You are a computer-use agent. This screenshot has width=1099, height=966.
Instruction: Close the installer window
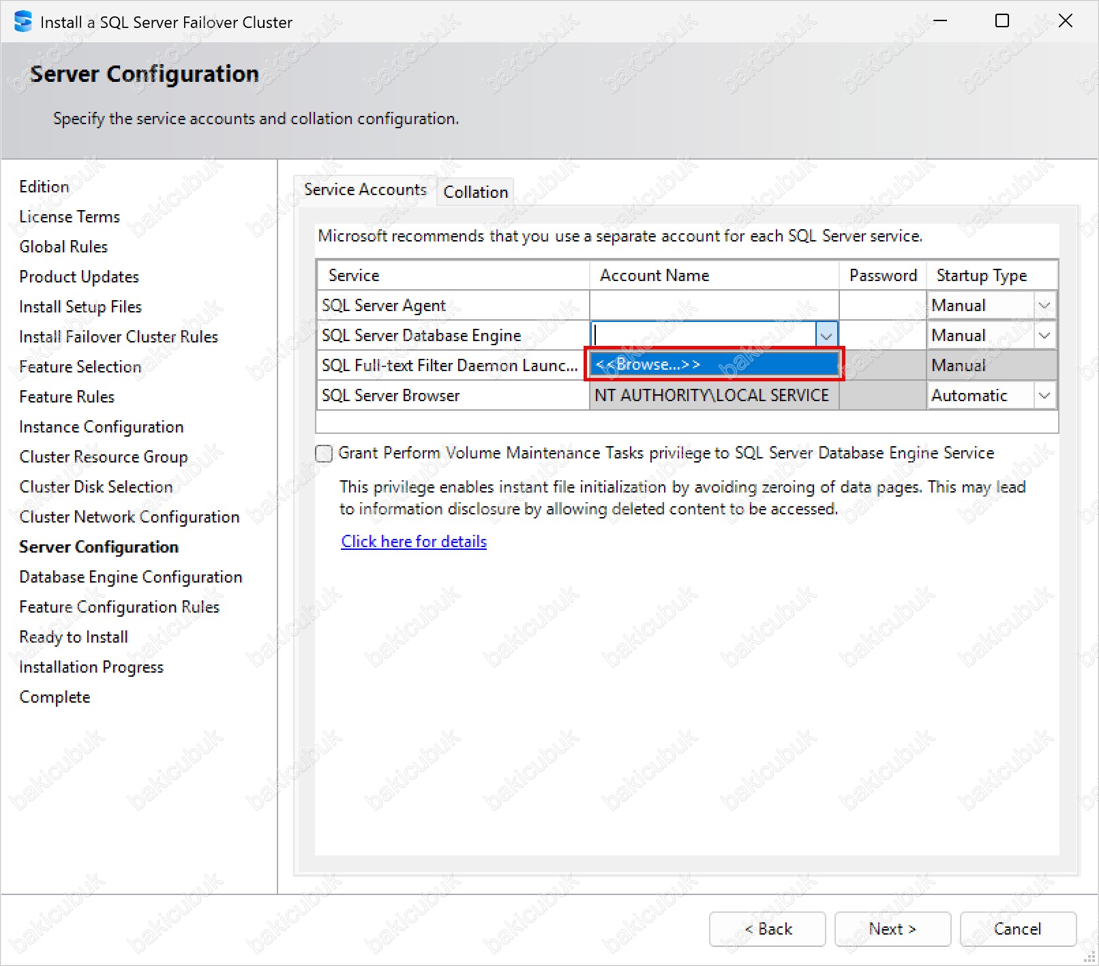1065,21
